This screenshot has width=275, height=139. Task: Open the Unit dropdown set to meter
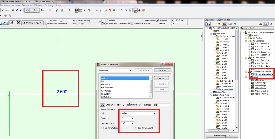[138, 113]
